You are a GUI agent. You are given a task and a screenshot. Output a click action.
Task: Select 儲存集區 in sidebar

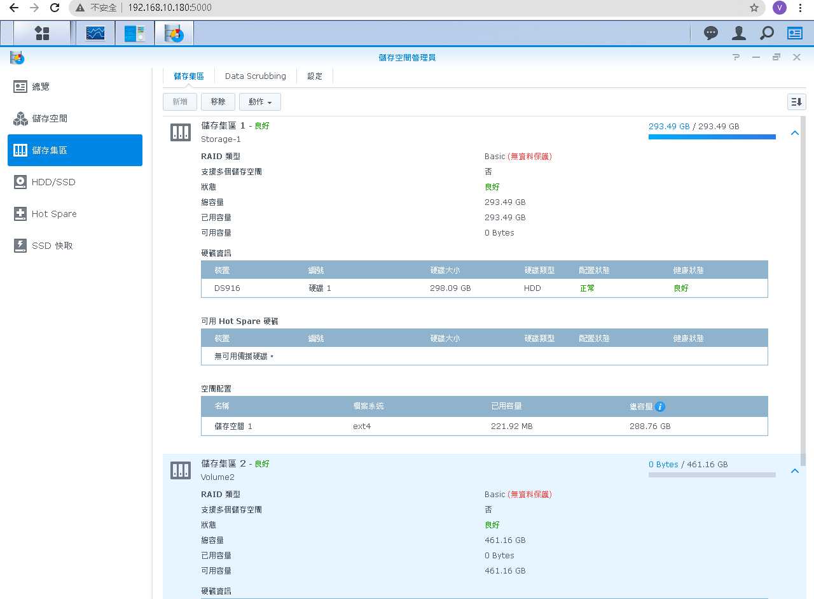(75, 150)
